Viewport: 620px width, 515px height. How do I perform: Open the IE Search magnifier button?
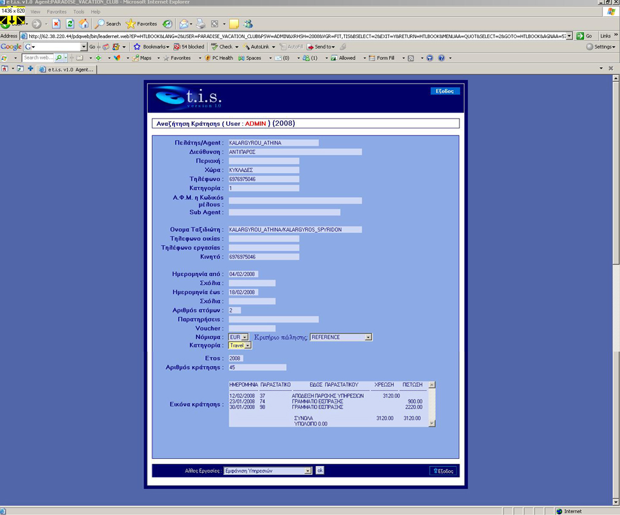[108, 24]
